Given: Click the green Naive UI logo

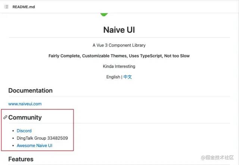Looking at the screenshot, I should pyautogui.click(x=104, y=14).
